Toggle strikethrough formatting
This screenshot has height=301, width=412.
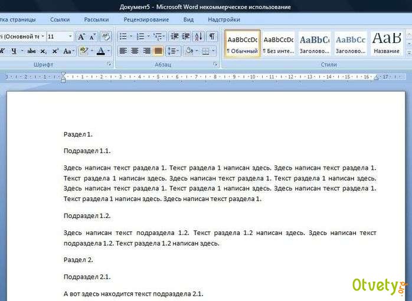point(31,51)
